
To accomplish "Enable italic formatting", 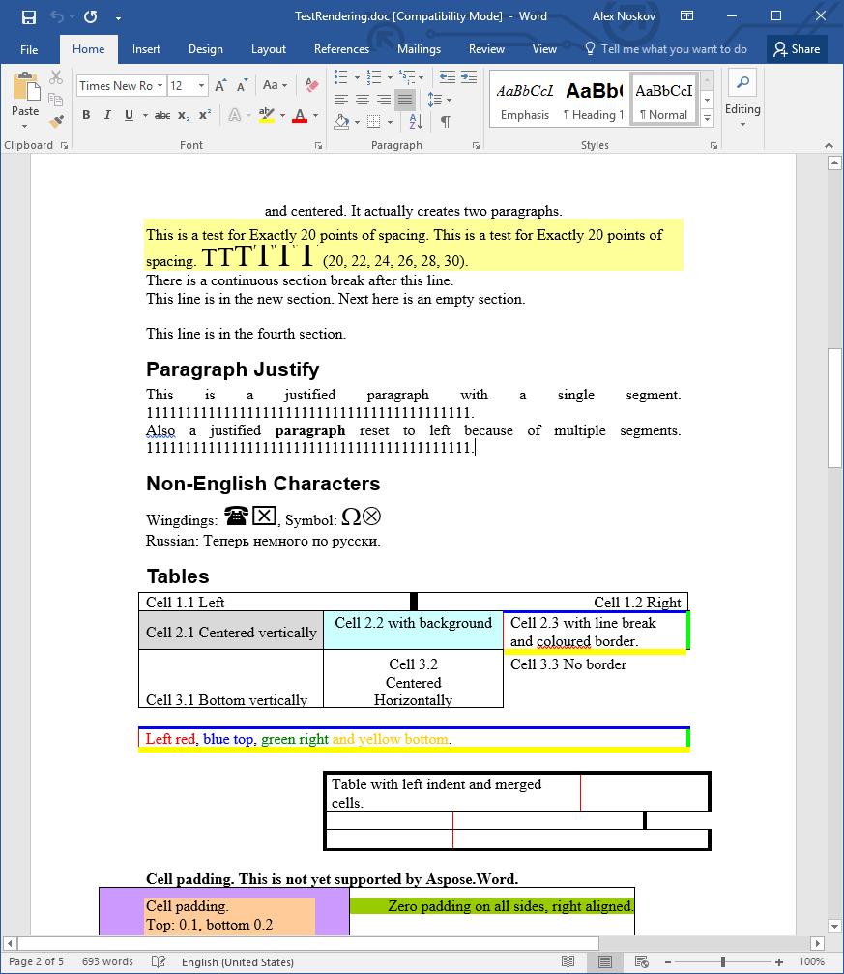I will (x=107, y=115).
